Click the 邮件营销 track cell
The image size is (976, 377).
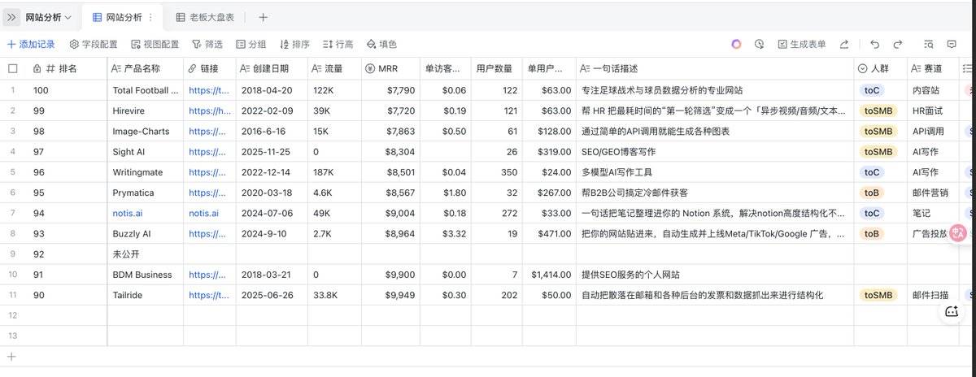932,193
